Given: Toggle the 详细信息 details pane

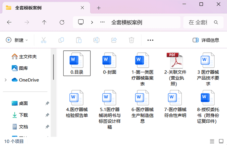Looking at the screenshot, I should click(x=206, y=40).
